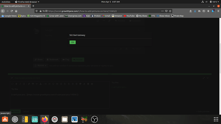Open 420 Magazine bookmark

click(x=36, y=16)
